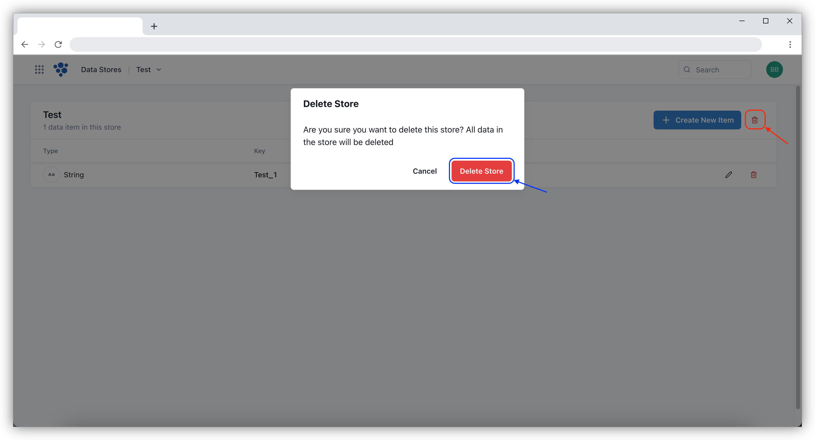This screenshot has width=815, height=440.
Task: Click the red trash icon to delete the store
Action: point(755,120)
